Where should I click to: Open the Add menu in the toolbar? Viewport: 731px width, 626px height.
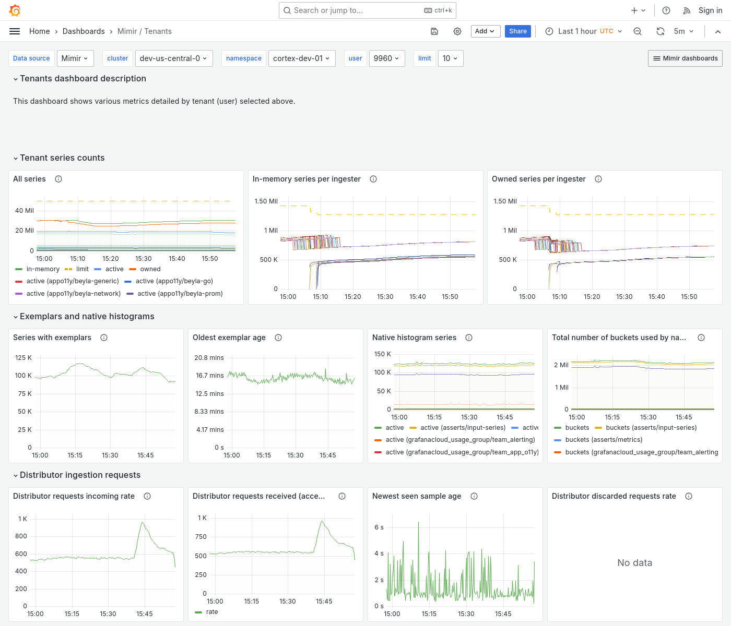coord(485,31)
